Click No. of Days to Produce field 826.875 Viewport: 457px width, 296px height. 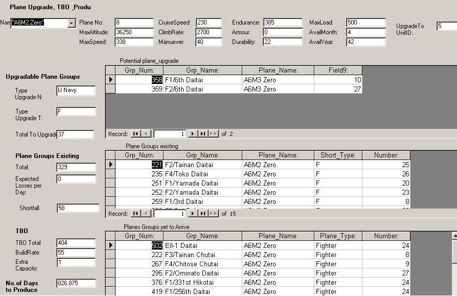(x=76, y=283)
